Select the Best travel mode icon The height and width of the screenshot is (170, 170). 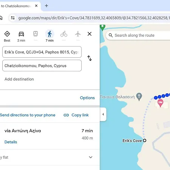[x=7, y=34]
